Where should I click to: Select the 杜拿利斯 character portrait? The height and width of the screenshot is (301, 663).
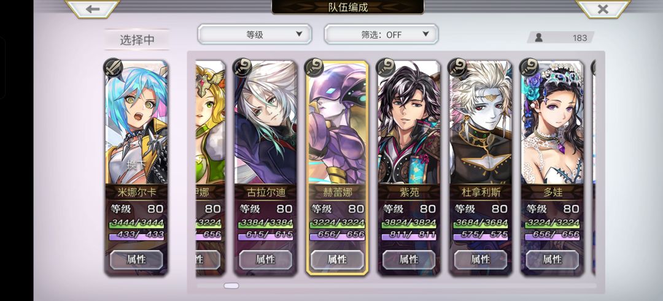point(481,123)
